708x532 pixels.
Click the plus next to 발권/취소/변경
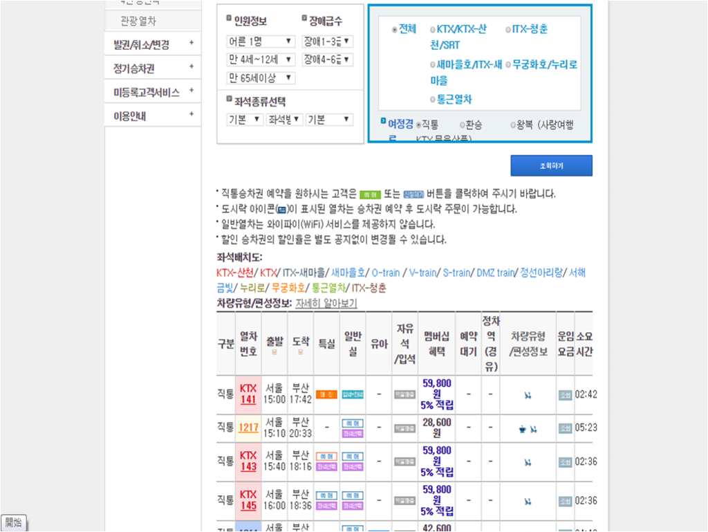click(192, 42)
